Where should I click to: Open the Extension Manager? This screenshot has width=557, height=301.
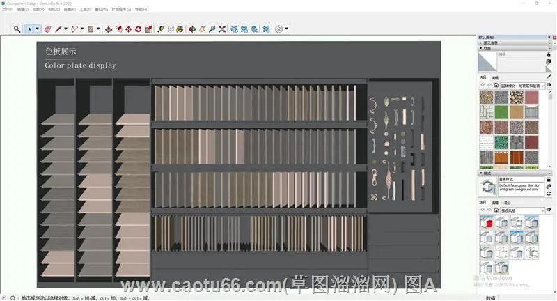pyautogui.click(x=266, y=29)
